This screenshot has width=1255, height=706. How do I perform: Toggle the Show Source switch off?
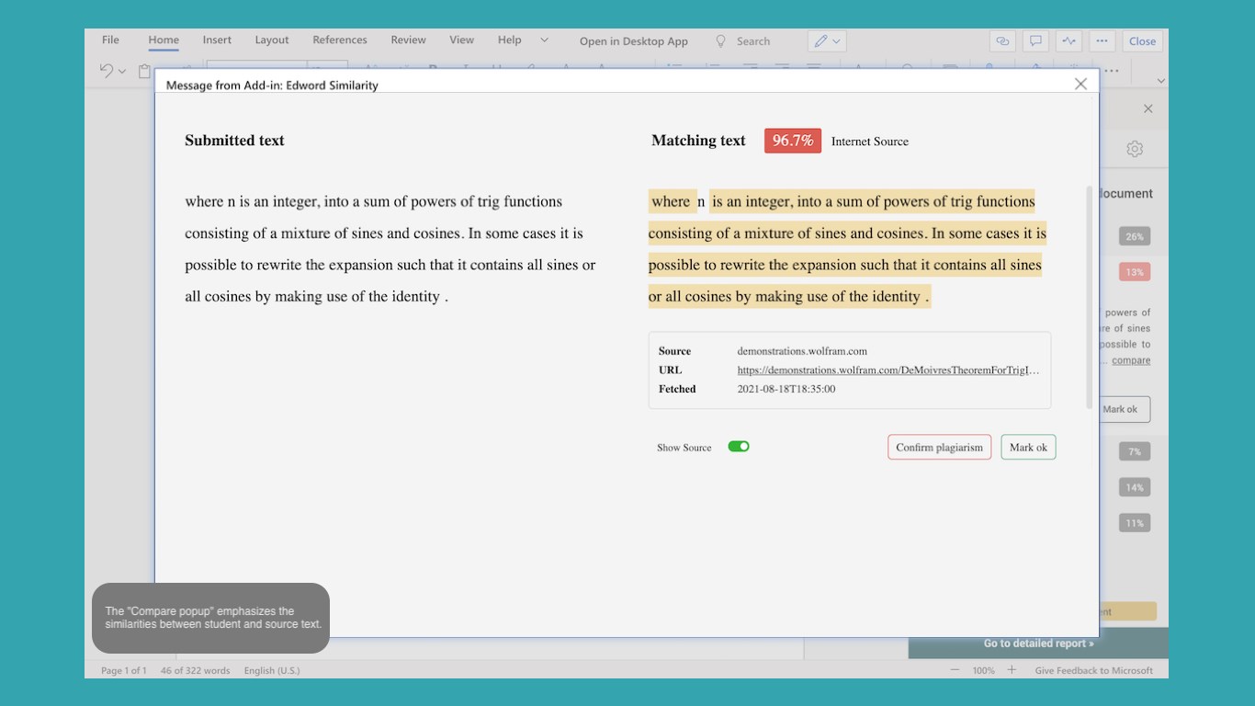(x=739, y=447)
